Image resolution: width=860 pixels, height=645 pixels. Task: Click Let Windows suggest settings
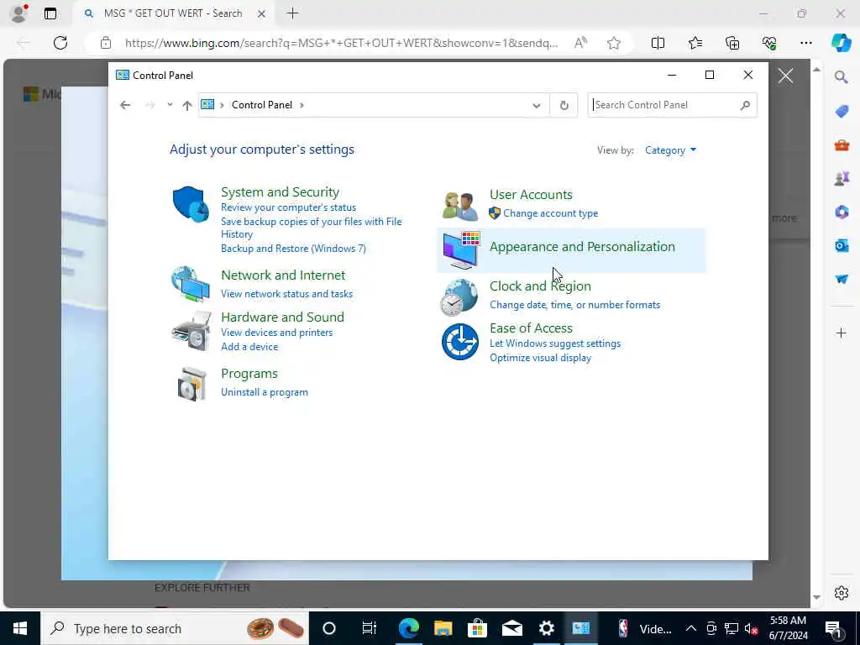(555, 343)
